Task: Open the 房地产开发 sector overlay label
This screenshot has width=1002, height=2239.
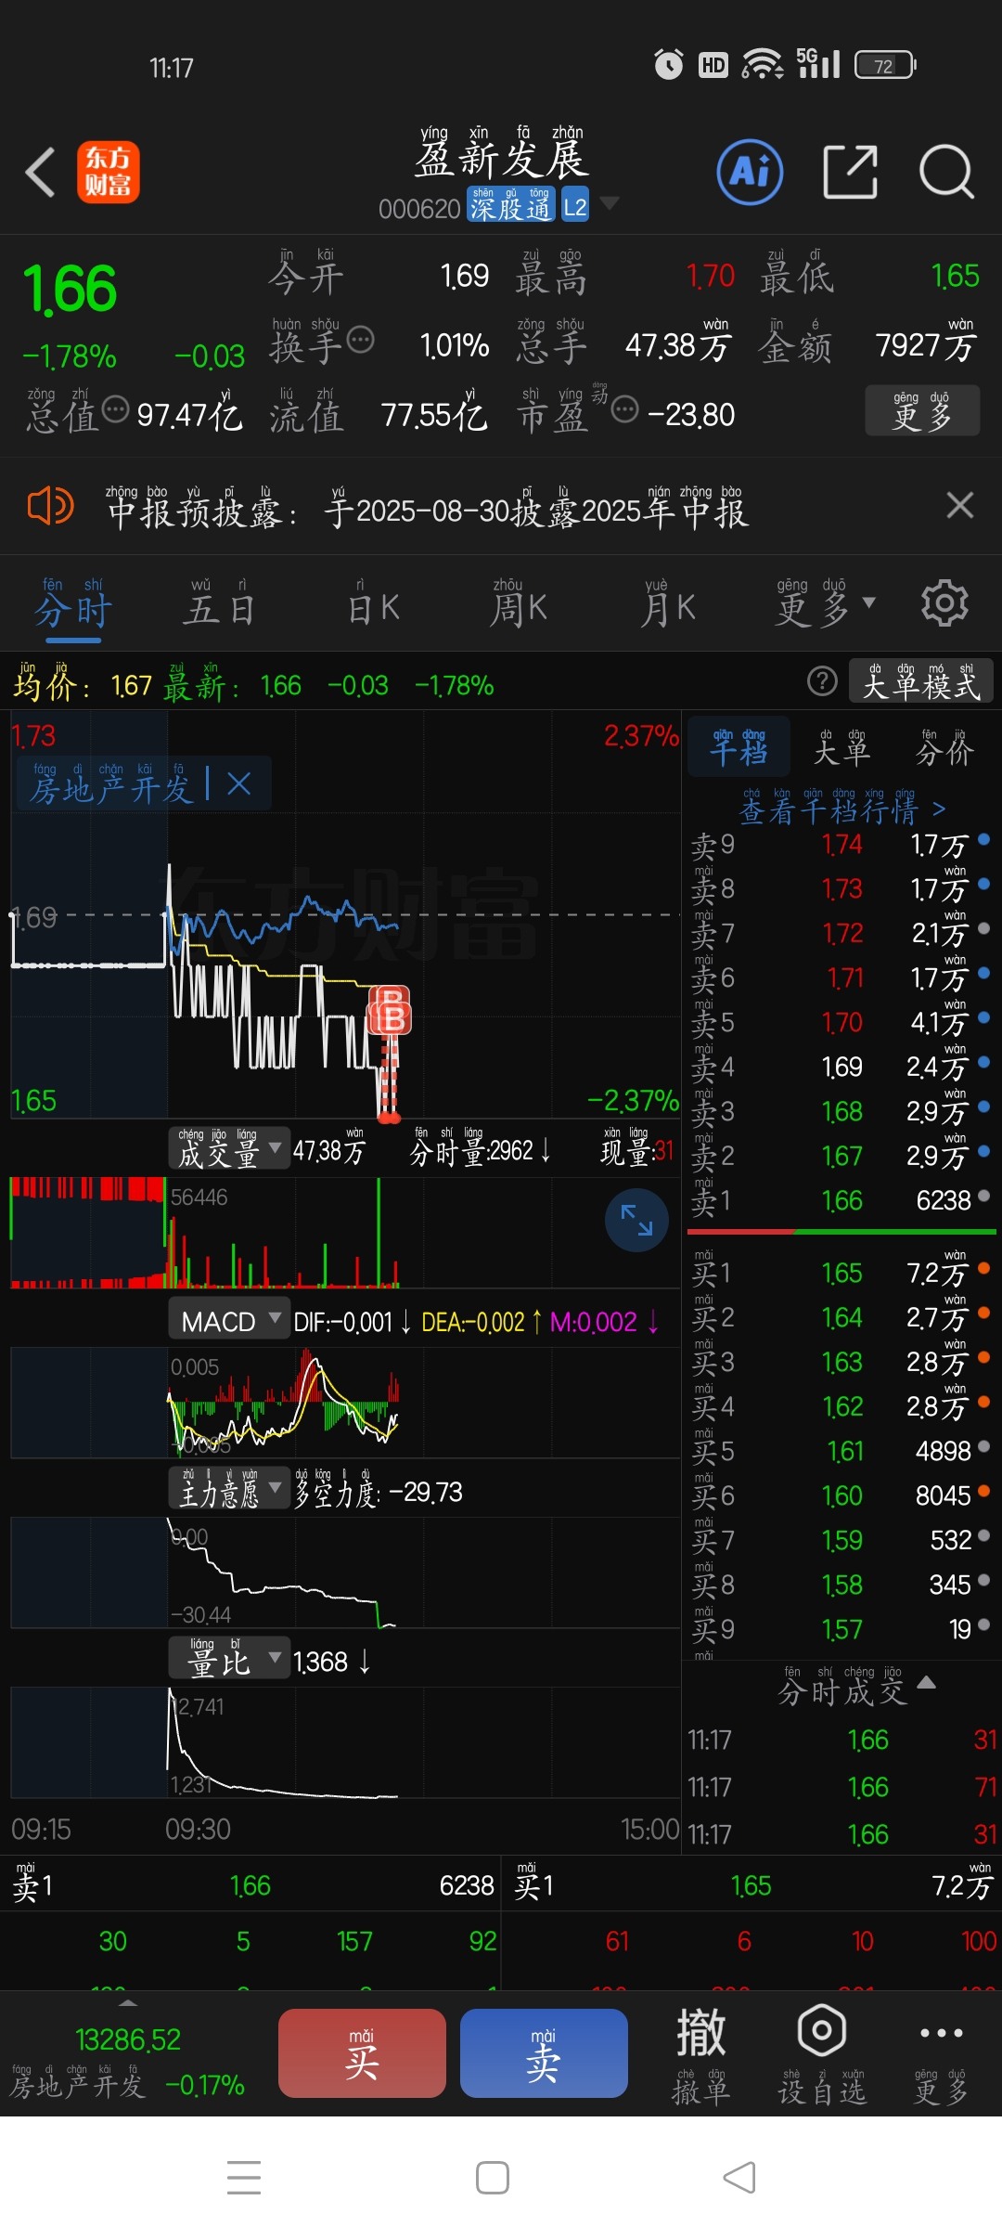Action: coord(110,783)
